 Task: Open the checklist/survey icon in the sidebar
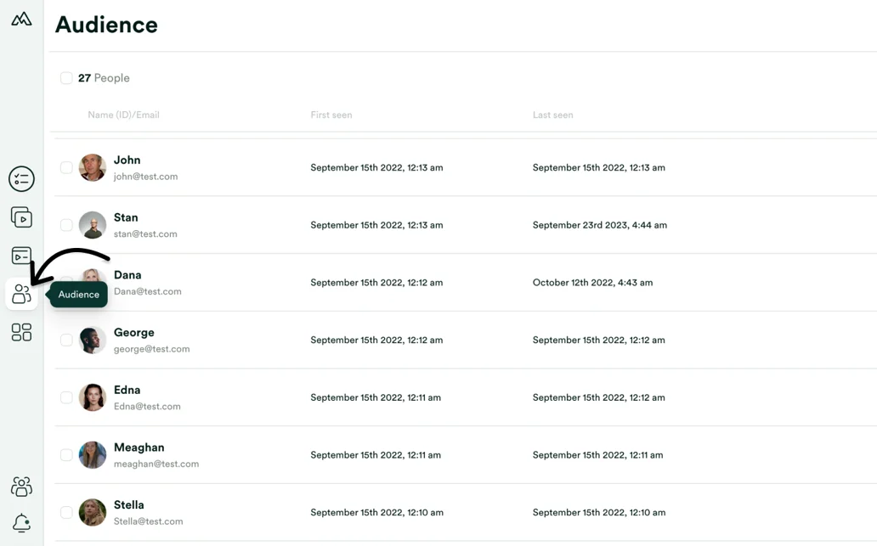click(20, 178)
